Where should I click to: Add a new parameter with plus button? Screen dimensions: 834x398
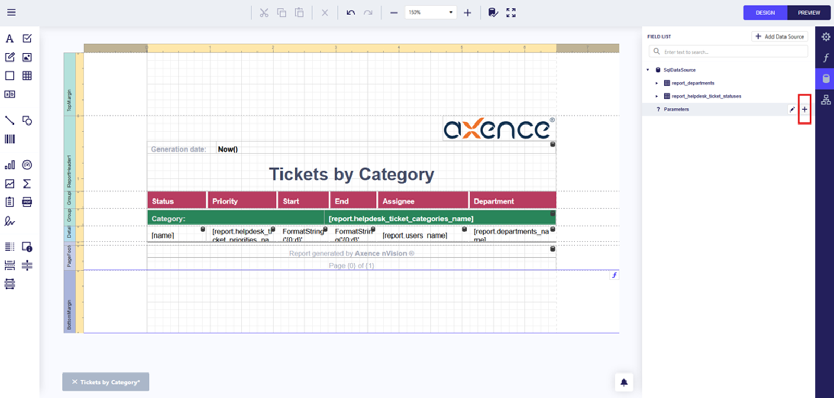click(x=804, y=109)
